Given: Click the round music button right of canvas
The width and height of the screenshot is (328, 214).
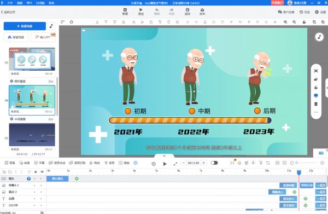Looking at the screenshot, I should [319, 37].
